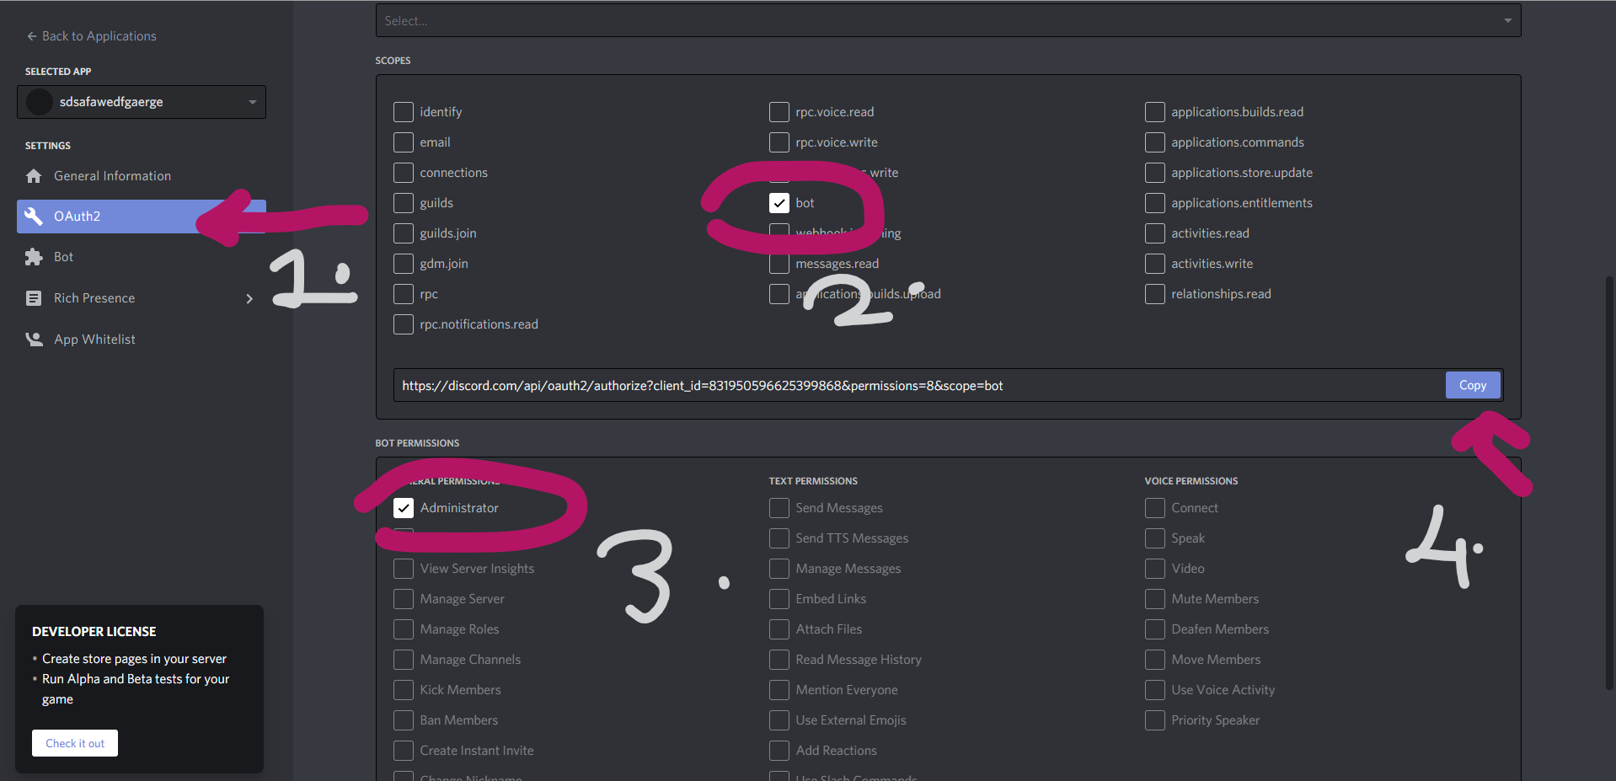Check the applications.builds.read scope
Screen dimensions: 1616x781
coord(1155,112)
